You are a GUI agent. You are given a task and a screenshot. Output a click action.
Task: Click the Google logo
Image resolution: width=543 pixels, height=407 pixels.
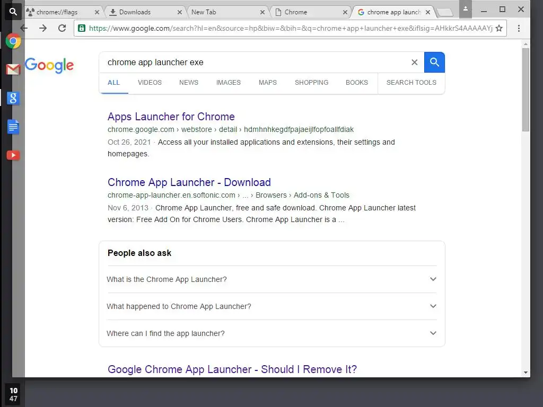(x=49, y=65)
